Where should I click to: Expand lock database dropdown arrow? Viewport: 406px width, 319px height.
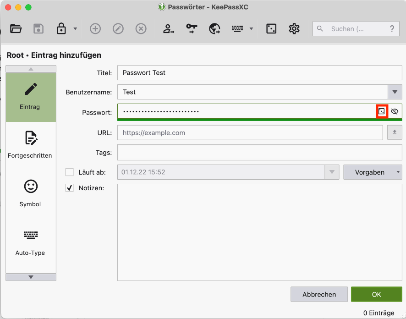tap(75, 29)
